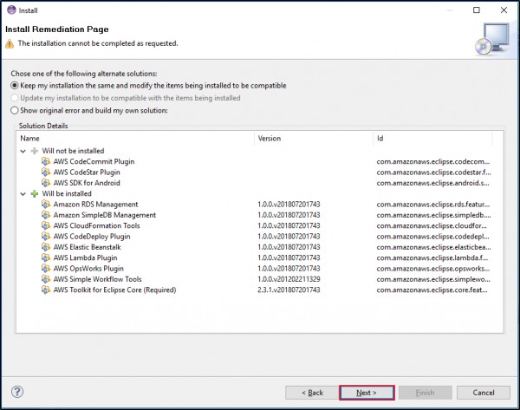
Task: Proceed with the Next button
Action: tap(367, 393)
